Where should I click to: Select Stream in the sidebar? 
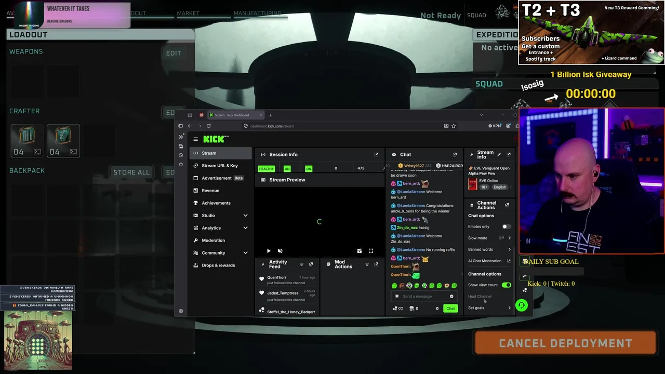coord(220,153)
